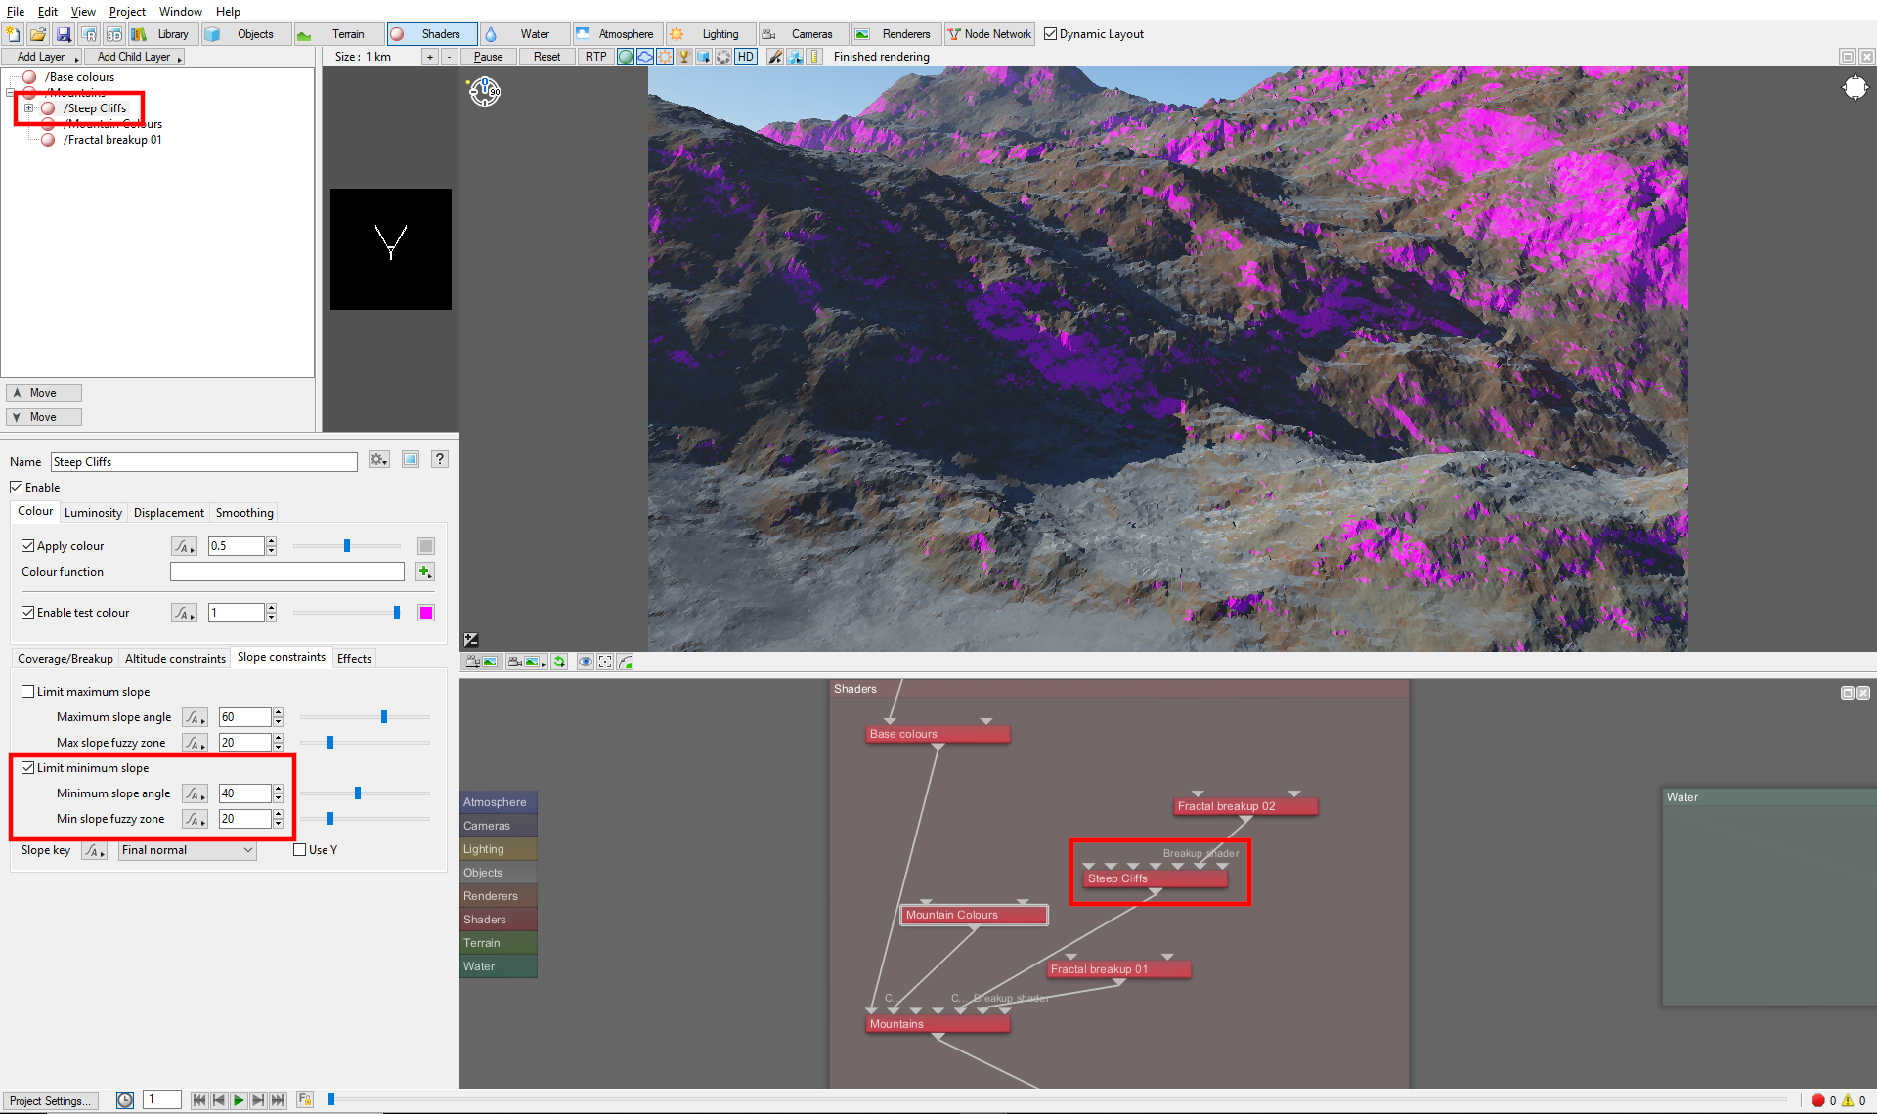Image resolution: width=1877 pixels, height=1114 pixels.
Task: Click the grey Apply colour swatch
Action: 426,546
